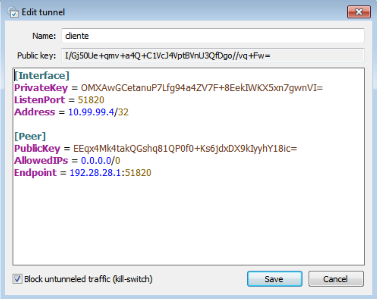The width and height of the screenshot is (377, 299).
Task: Click the [Peer] section header
Action: (30, 136)
